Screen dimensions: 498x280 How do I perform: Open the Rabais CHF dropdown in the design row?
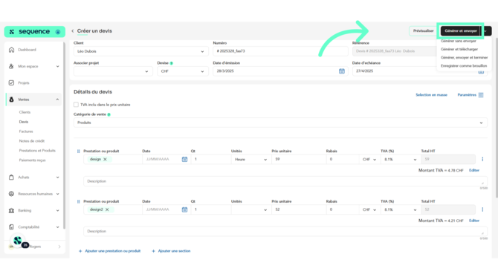pyautogui.click(x=369, y=160)
